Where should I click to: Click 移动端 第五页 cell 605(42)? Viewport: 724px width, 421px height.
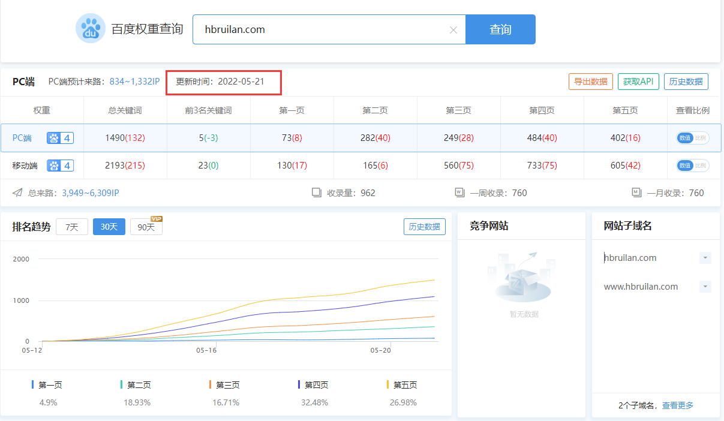625,166
